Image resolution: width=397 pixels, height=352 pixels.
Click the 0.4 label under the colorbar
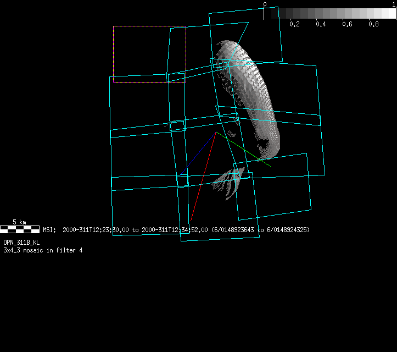point(321,24)
